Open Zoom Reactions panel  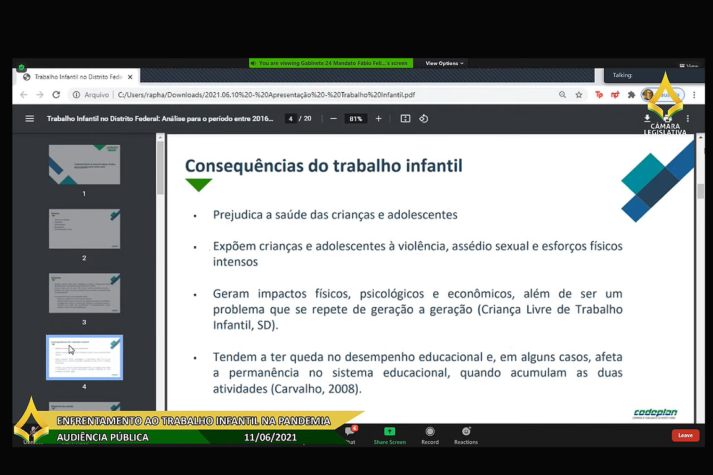point(466,435)
